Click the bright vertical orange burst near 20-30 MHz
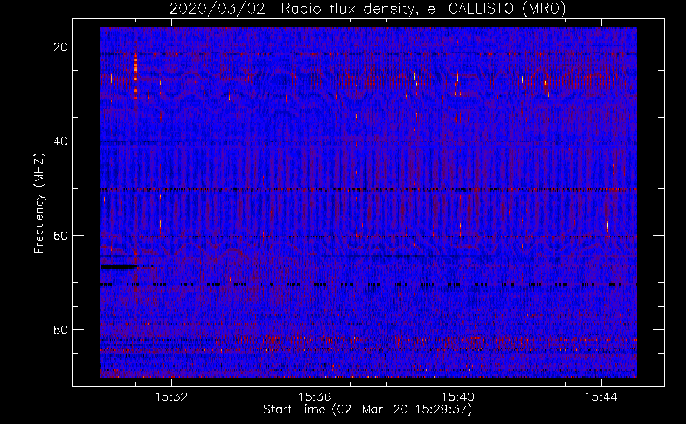 pos(136,75)
